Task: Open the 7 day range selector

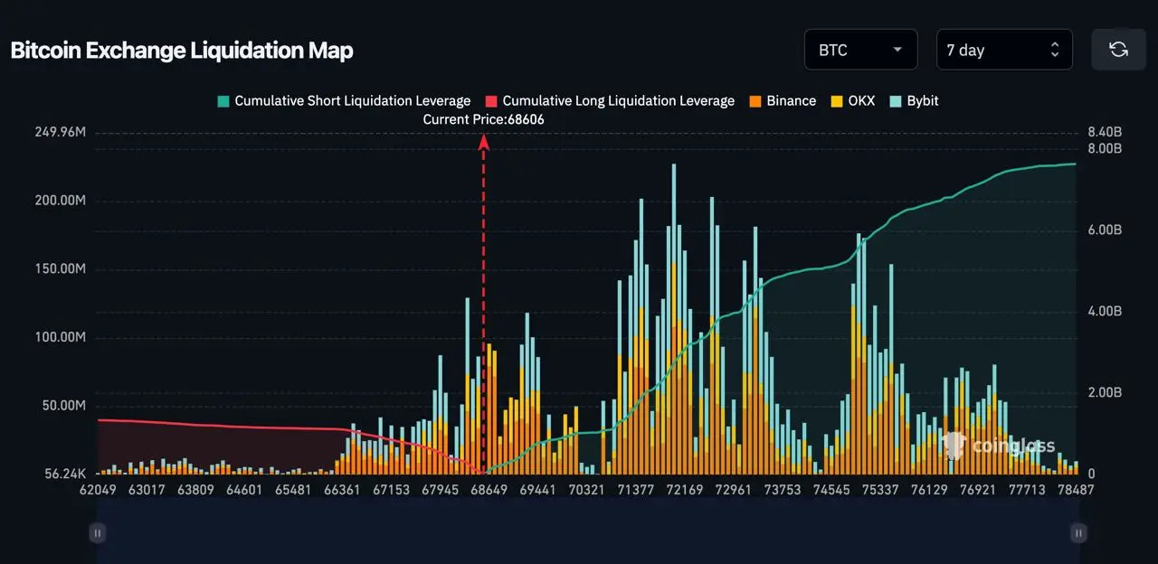Action: click(x=1004, y=50)
